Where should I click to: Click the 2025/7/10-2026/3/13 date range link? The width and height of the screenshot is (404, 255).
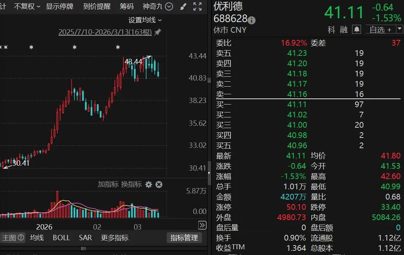tap(105, 32)
